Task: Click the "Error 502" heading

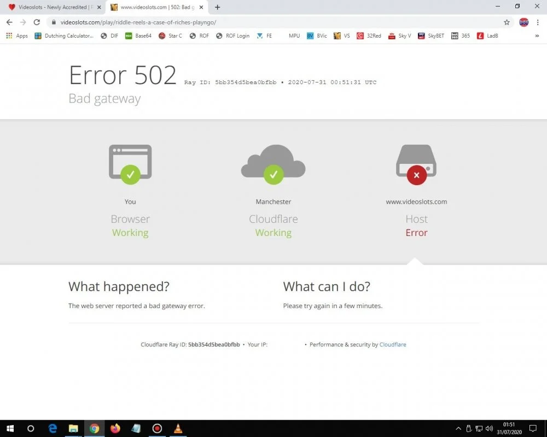Action: tap(123, 75)
